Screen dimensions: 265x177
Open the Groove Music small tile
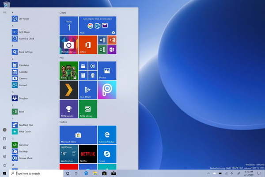click(93, 66)
